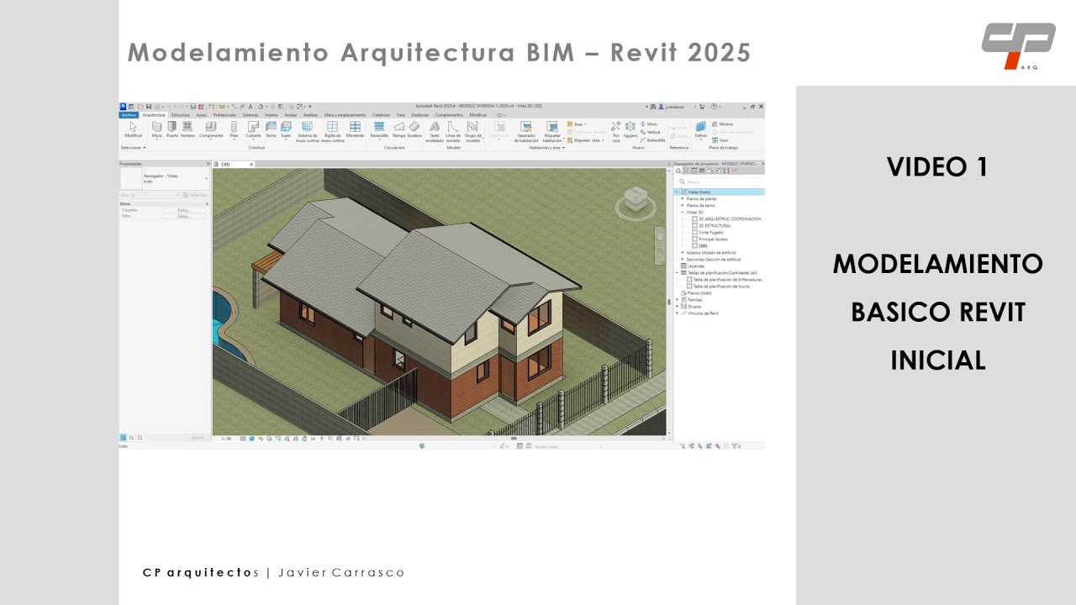Image resolution: width=1076 pixels, height=605 pixels.
Task: Select the Por cara opening tool
Action: tap(615, 131)
